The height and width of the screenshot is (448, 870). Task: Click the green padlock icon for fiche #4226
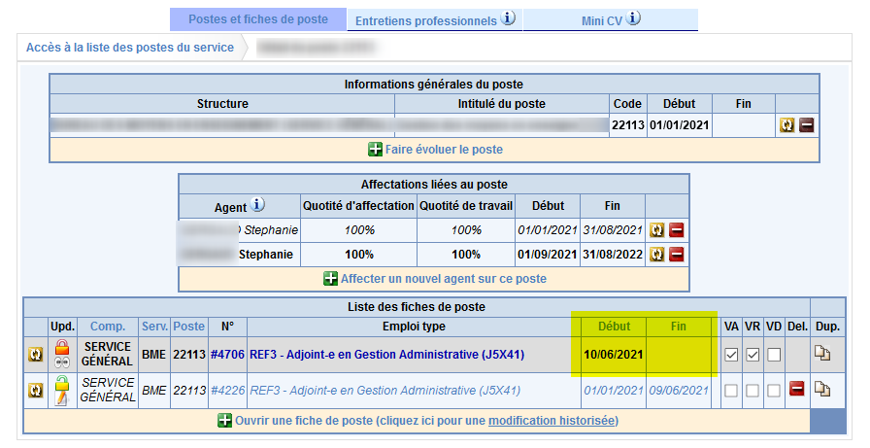click(x=62, y=383)
